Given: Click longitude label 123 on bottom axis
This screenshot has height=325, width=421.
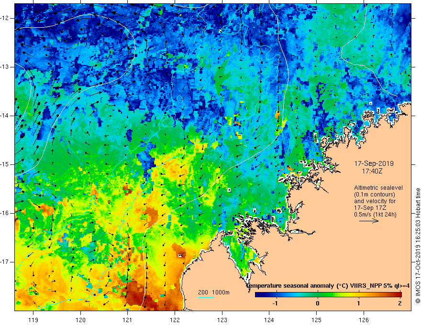Looking at the screenshot, I should (222, 320).
